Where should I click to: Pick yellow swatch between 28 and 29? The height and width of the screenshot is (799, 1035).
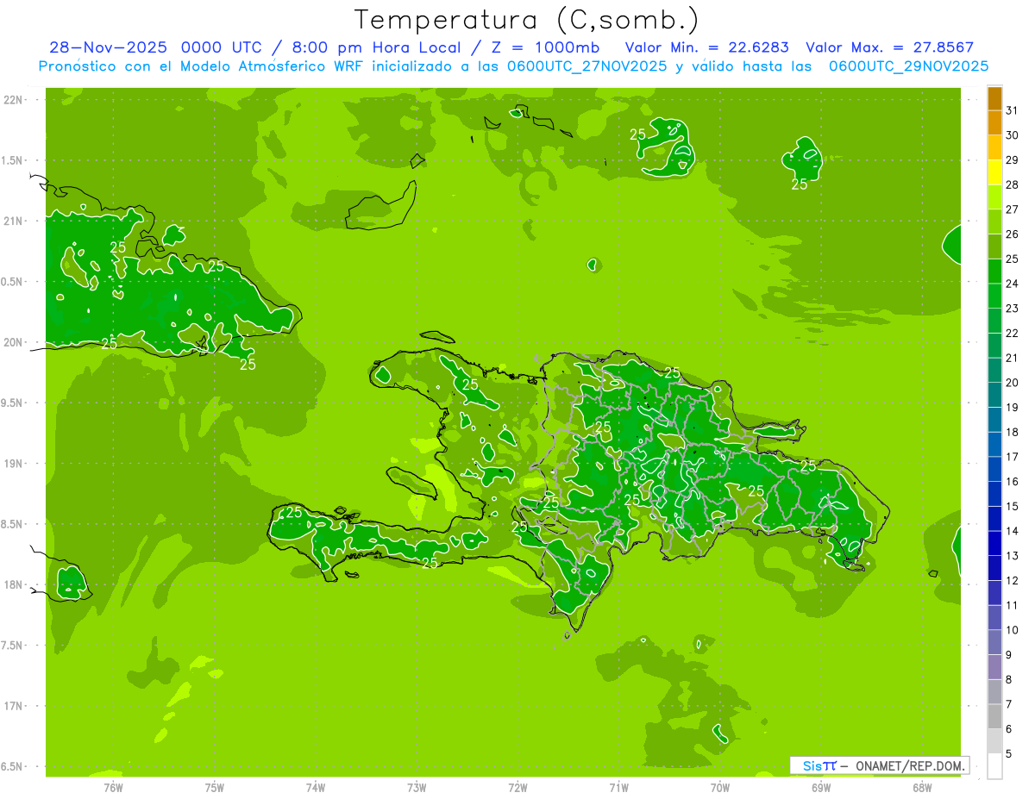click(x=994, y=172)
